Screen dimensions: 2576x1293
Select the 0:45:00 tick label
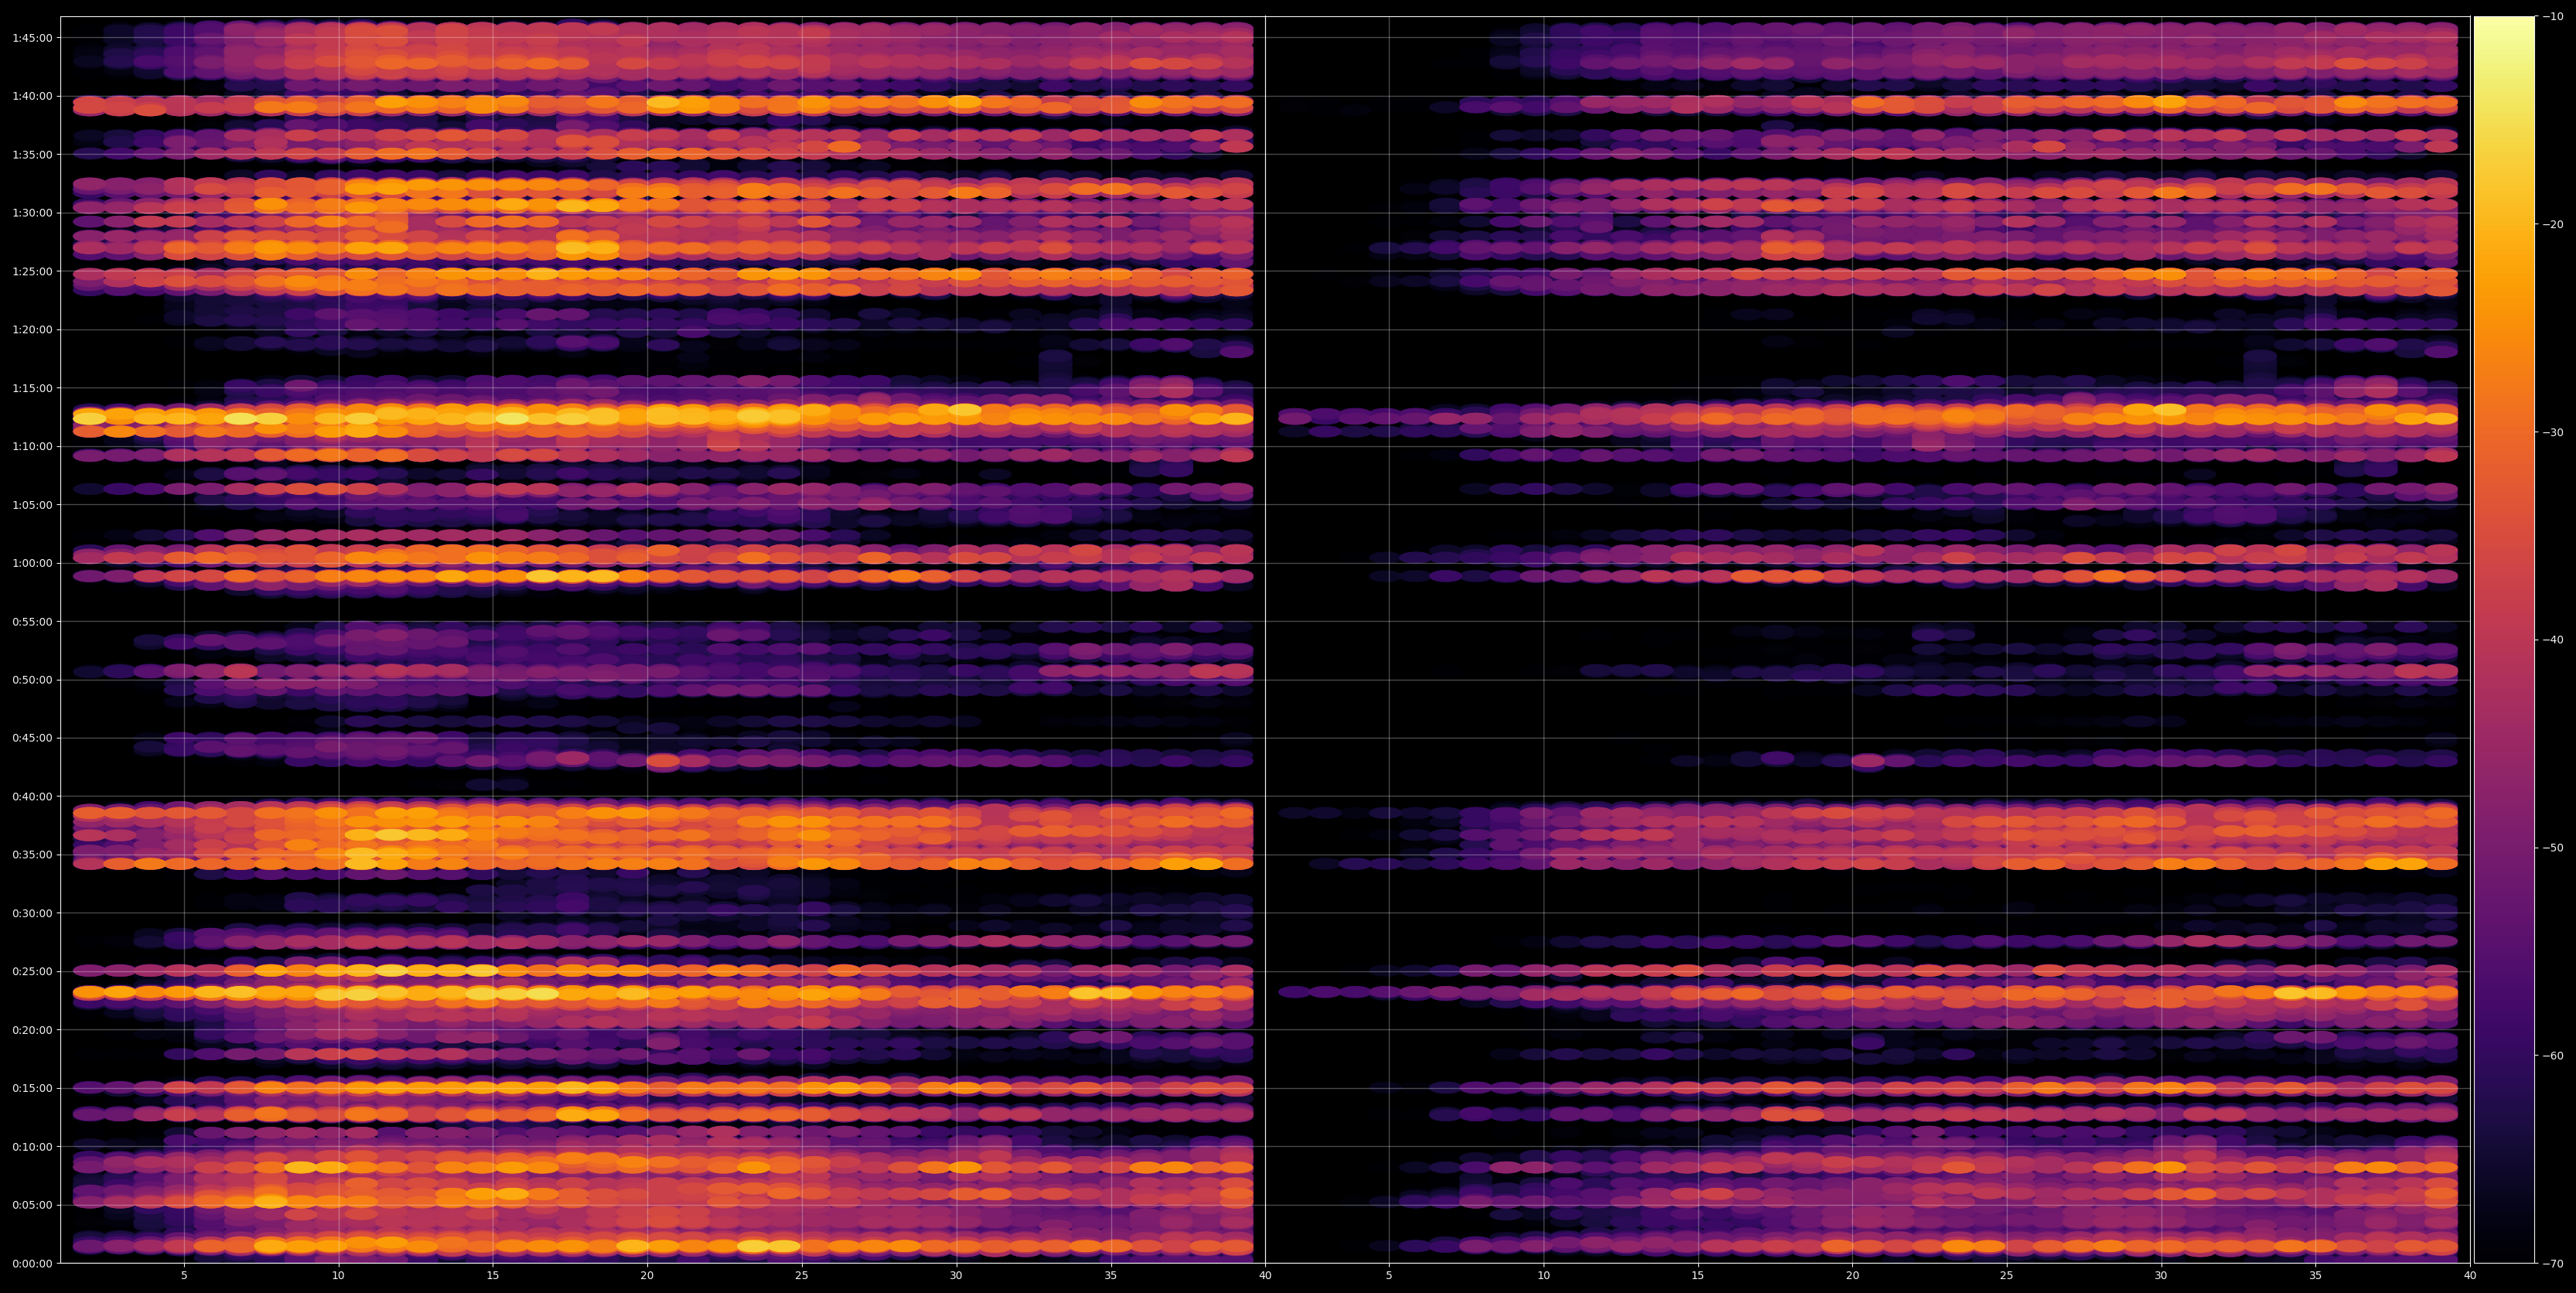coord(32,738)
